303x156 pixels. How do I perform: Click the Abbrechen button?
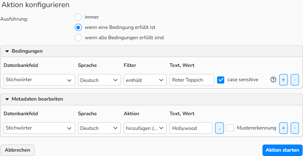pyautogui.click(x=17, y=150)
